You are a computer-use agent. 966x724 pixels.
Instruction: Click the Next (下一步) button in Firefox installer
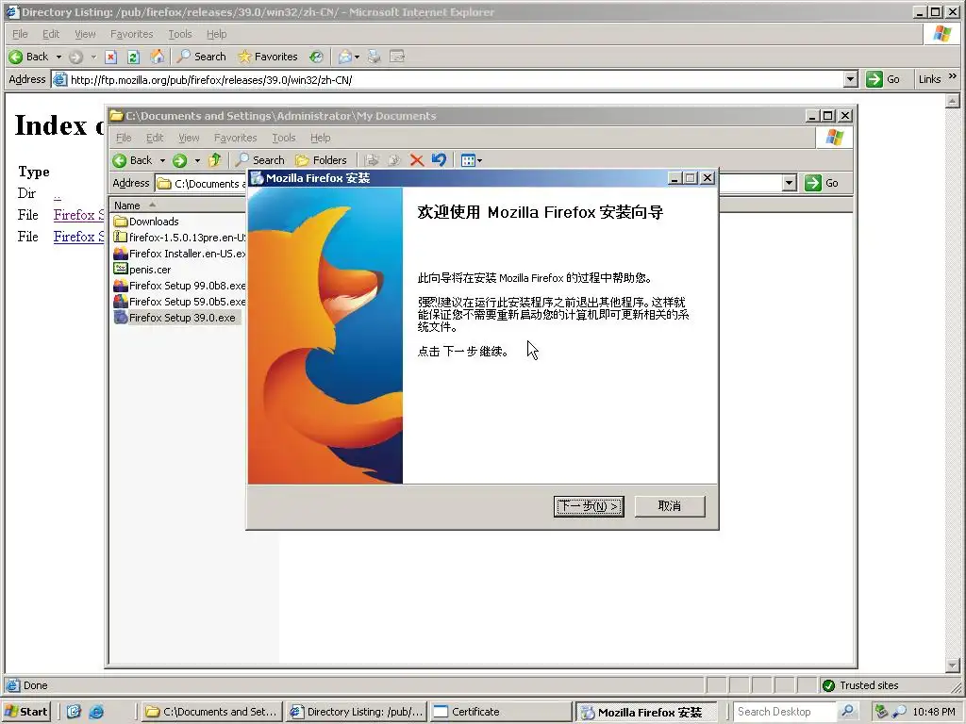tap(589, 506)
